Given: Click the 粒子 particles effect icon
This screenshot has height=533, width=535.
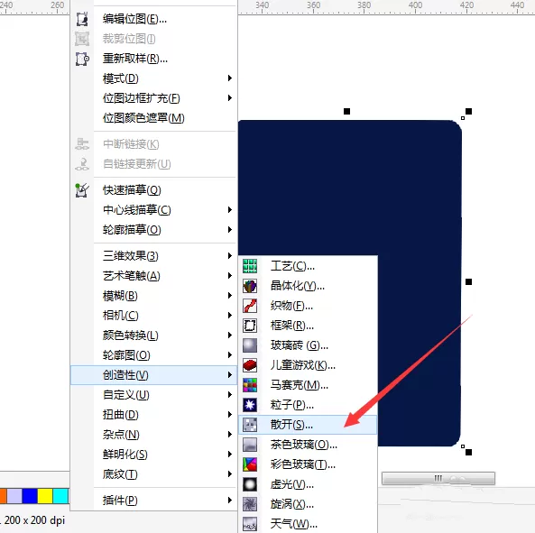Looking at the screenshot, I should click(250, 405).
